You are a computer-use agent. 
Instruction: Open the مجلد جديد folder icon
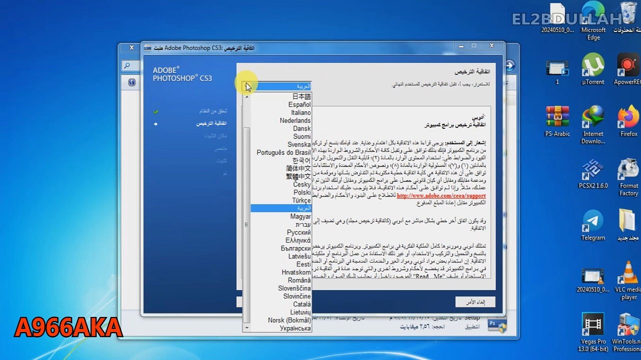[628, 225]
